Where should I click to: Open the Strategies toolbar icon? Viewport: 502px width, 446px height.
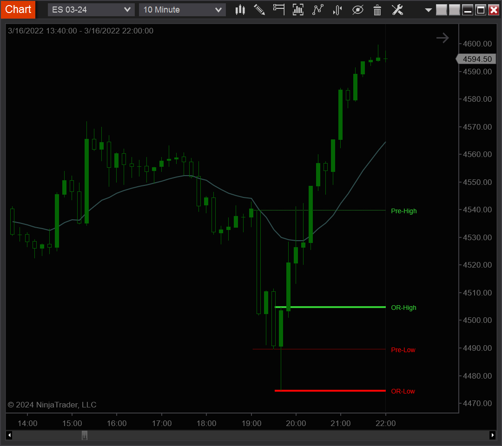337,10
